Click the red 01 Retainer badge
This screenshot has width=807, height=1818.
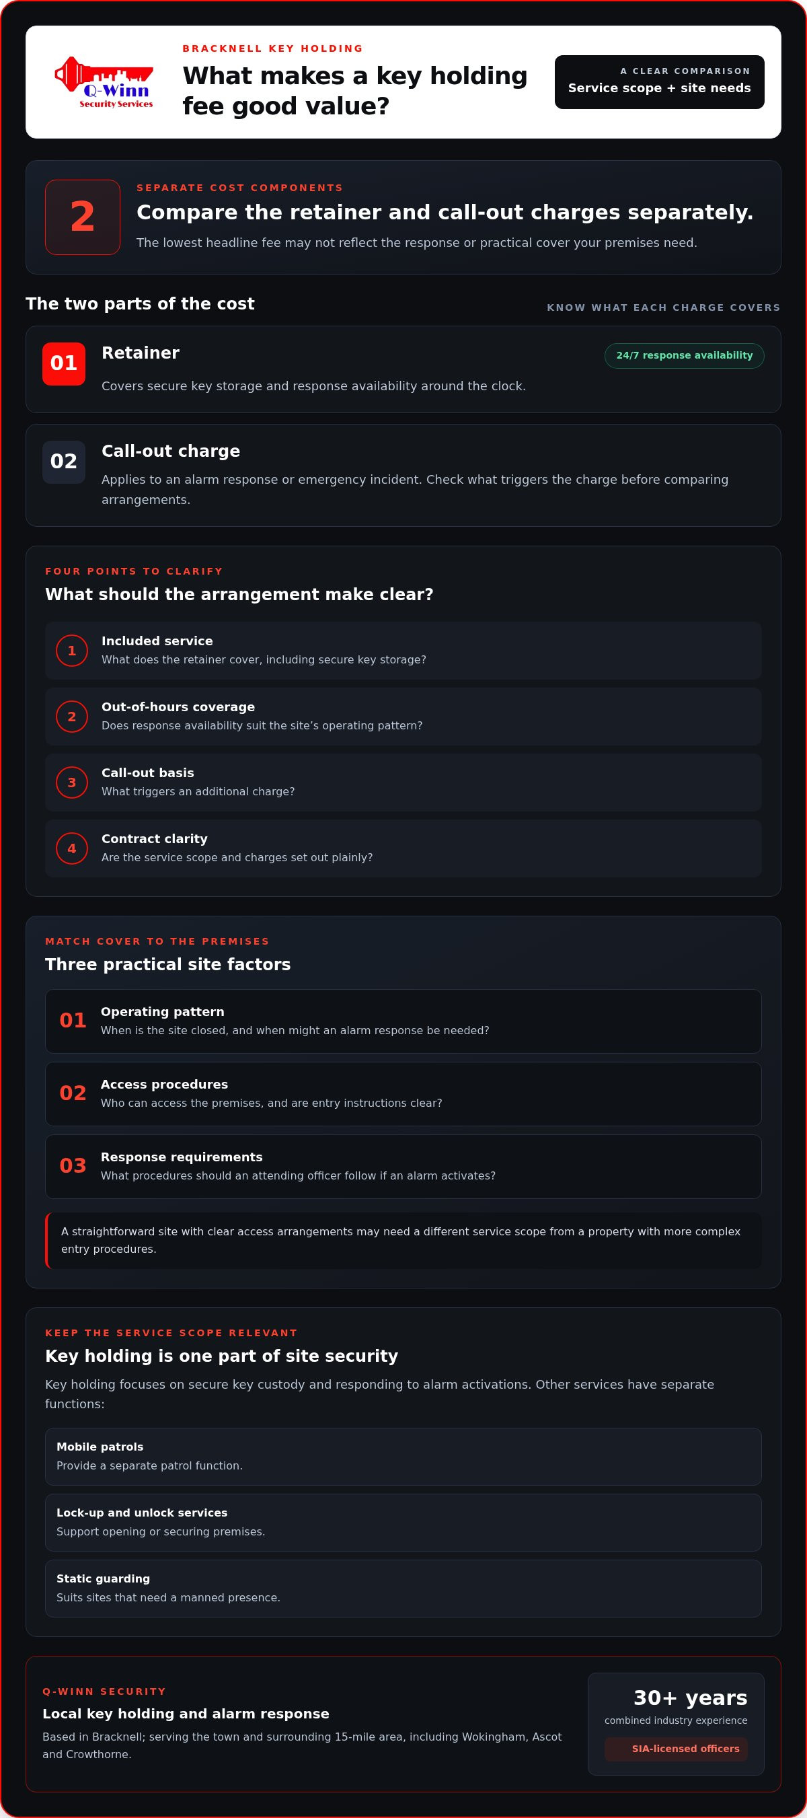63,363
